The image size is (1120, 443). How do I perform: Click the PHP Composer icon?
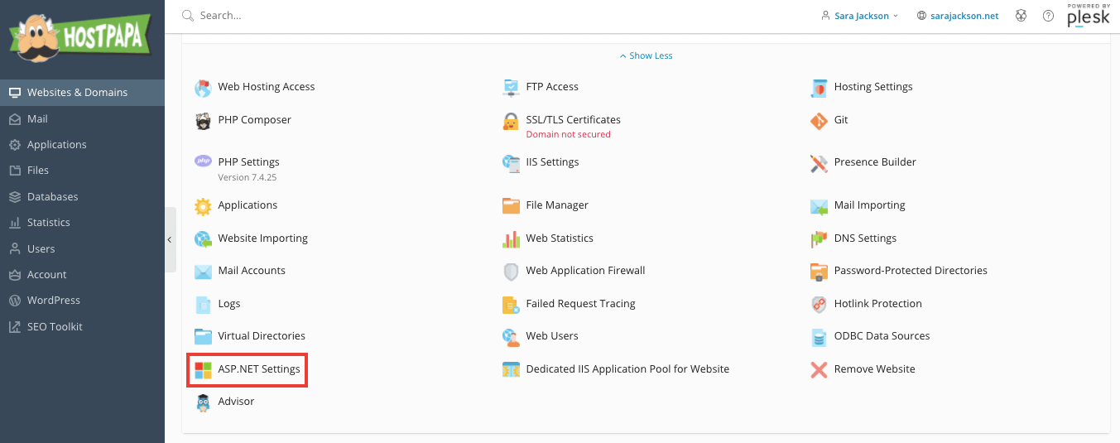pyautogui.click(x=203, y=121)
